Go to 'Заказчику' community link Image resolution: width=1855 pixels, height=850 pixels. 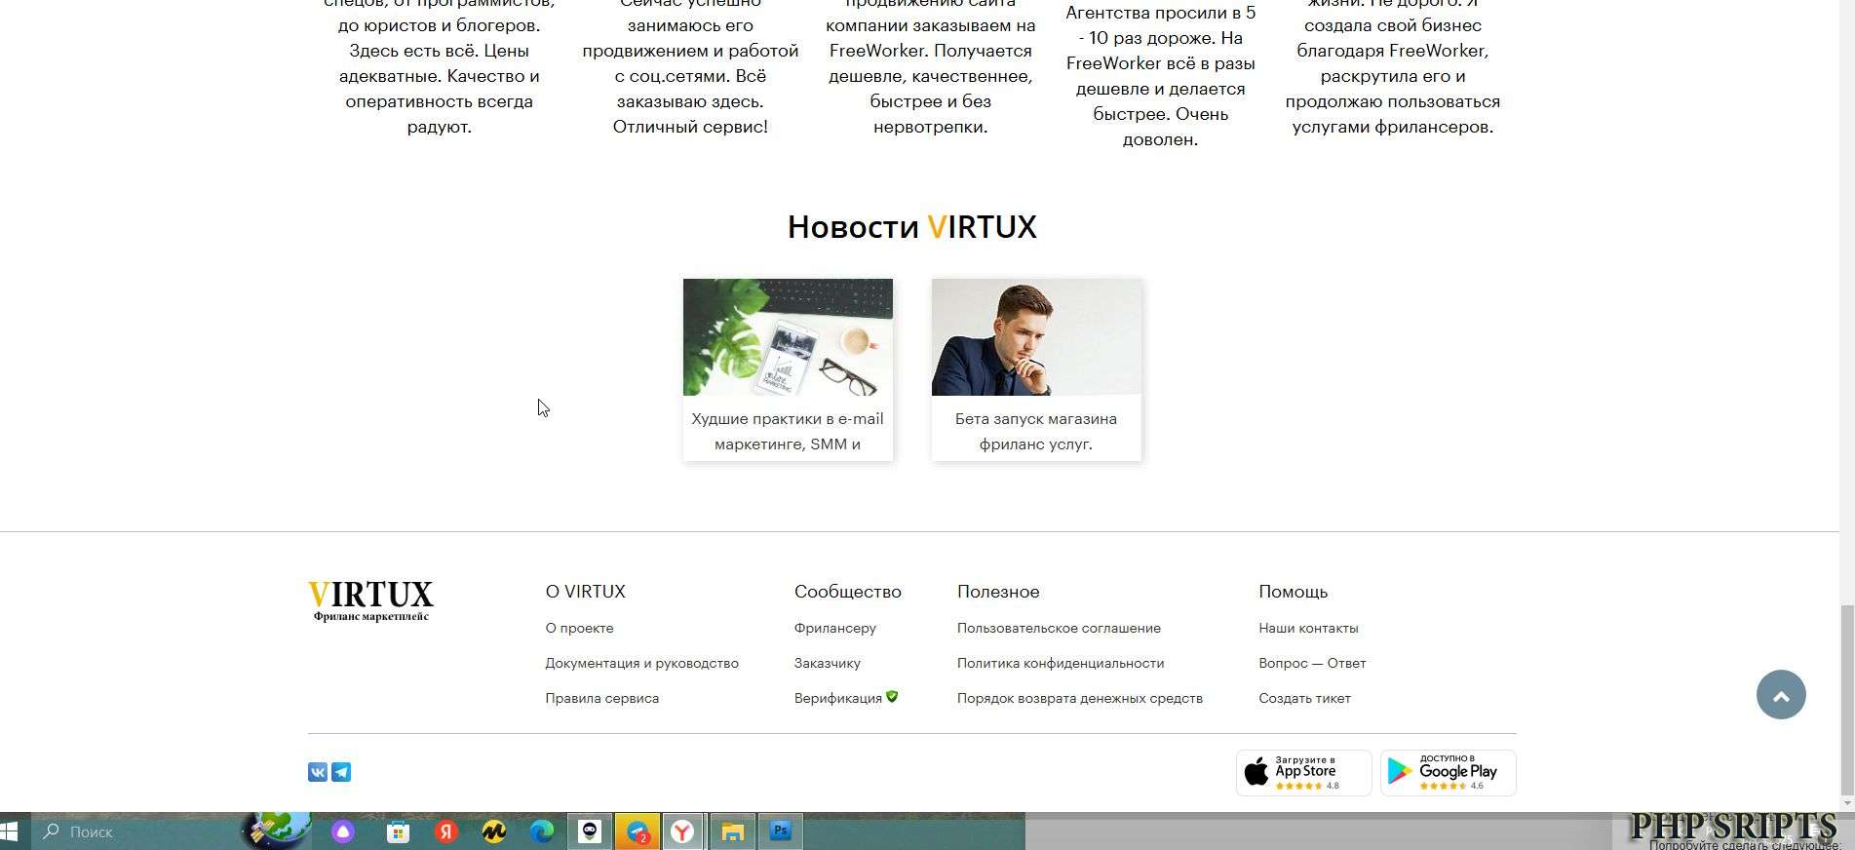point(827,663)
